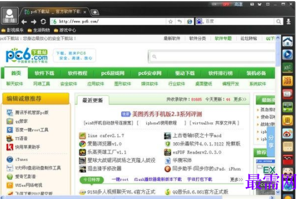
Task: Click the 安全软件 category link
Action: 69,84
